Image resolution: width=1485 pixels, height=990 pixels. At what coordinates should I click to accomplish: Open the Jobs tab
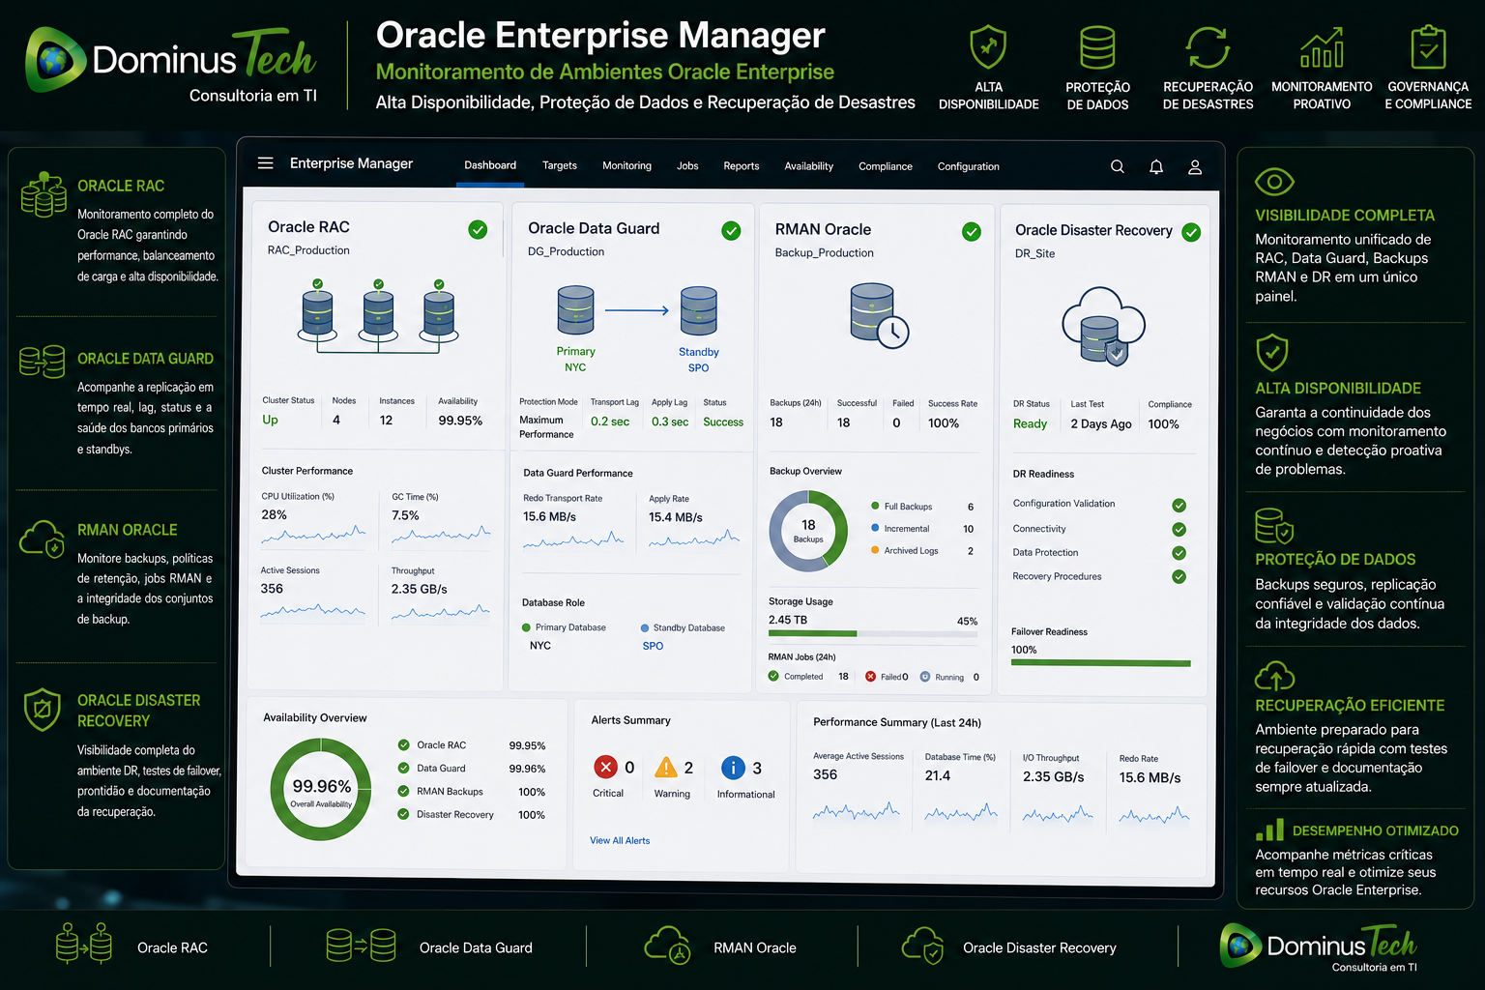coord(687,165)
